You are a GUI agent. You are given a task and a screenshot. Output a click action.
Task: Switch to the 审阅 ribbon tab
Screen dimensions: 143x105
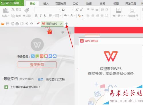[102, 4]
